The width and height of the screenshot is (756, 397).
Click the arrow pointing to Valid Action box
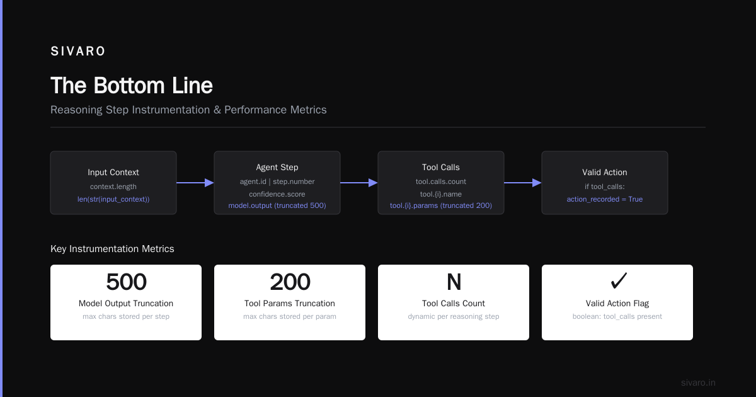click(523, 183)
